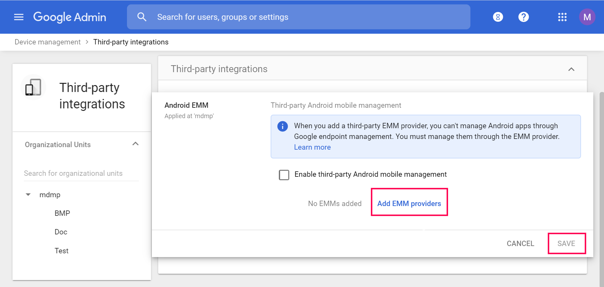Click the devices icon beside Third-party integrations
Viewport: 604px width, 287px height.
pos(33,87)
